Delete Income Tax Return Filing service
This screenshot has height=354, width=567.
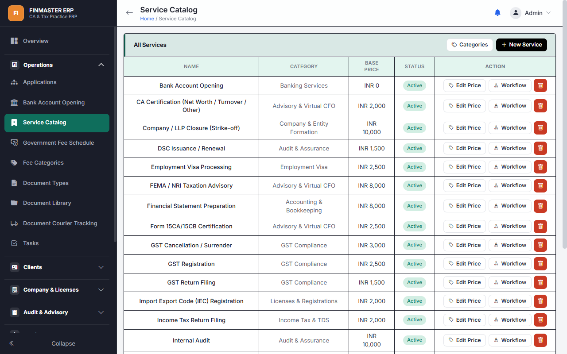coord(540,320)
